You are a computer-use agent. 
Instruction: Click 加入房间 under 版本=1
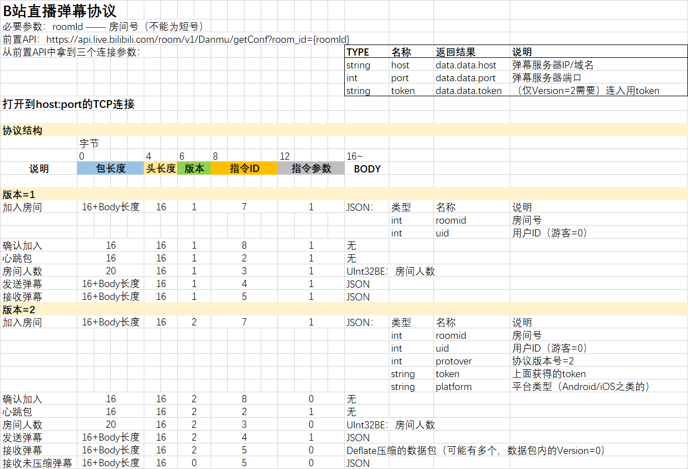click(x=22, y=207)
